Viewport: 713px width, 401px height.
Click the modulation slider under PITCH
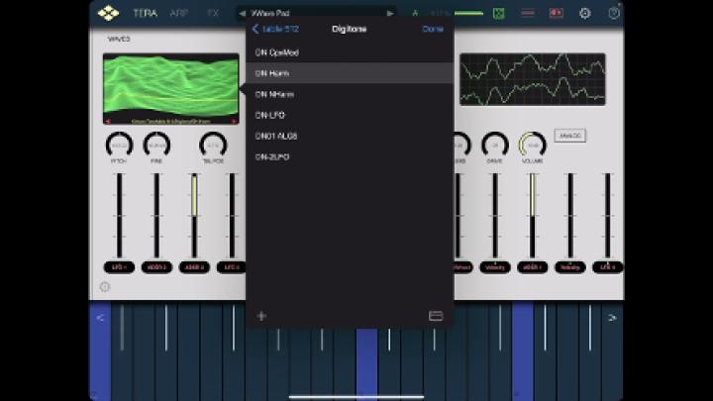pos(119,216)
